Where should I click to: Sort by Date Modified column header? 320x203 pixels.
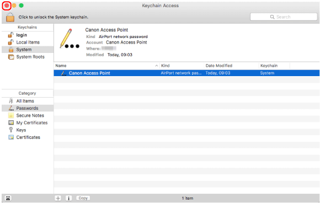[231, 66]
